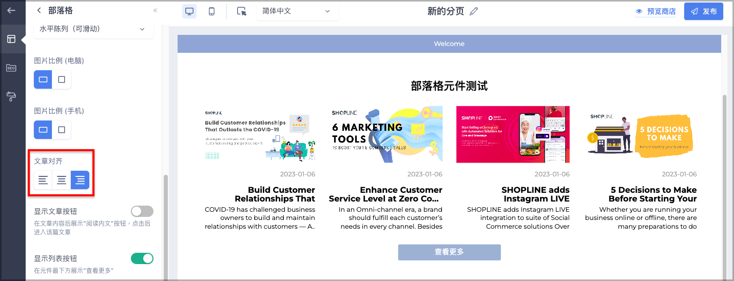Open the 预览商店 preview link
The width and height of the screenshot is (734, 281).
[x=661, y=11]
